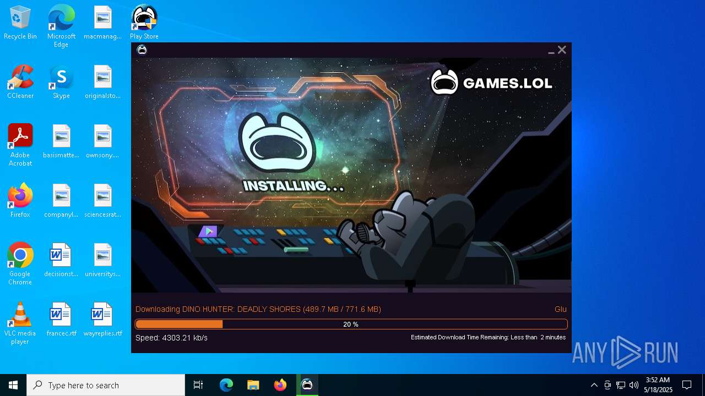Open the Play Store desktop shortcut
Viewport: 705px width, 396px height.
pos(144,23)
